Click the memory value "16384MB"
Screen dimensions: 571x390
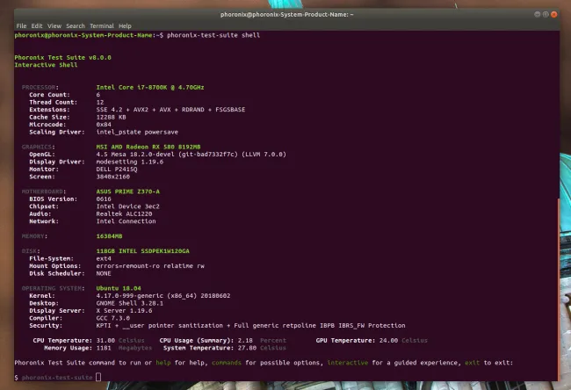coord(109,236)
